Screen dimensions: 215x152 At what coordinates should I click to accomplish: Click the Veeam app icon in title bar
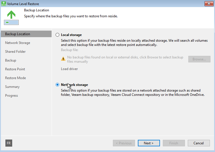coord(4,4)
